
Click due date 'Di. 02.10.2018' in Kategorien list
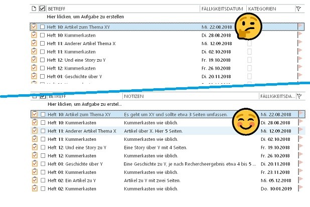pyautogui.click(x=216, y=52)
